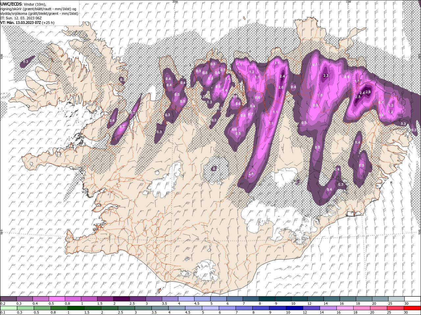Pick the snow scale swatch between 1.5 and 2
Viewport: 421px width, 315px height.
coord(105,299)
